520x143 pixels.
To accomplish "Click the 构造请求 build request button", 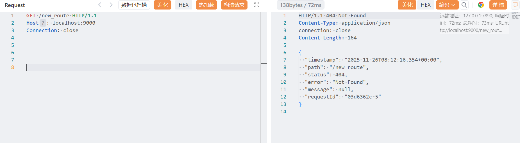I will tap(234, 5).
